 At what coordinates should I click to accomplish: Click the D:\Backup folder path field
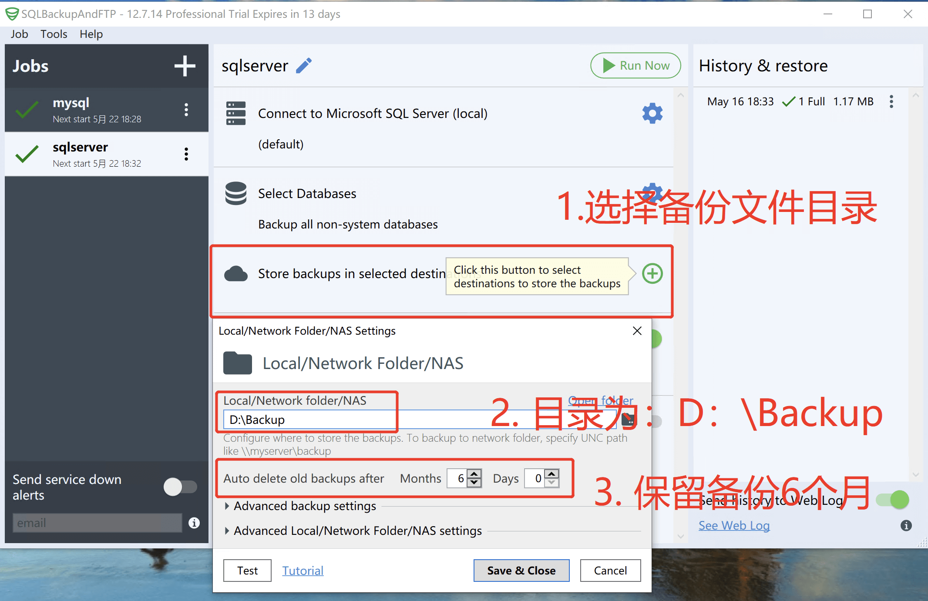(x=420, y=420)
